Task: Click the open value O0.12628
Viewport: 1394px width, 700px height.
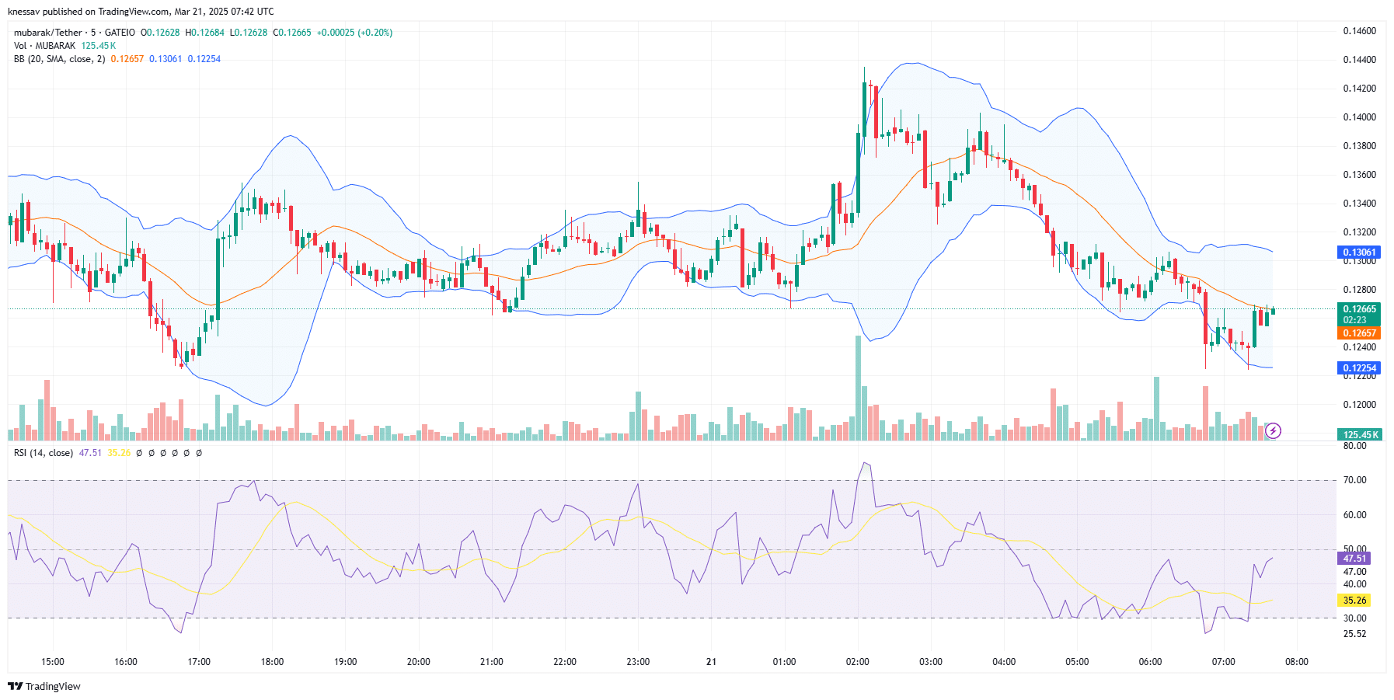Action: [x=160, y=33]
